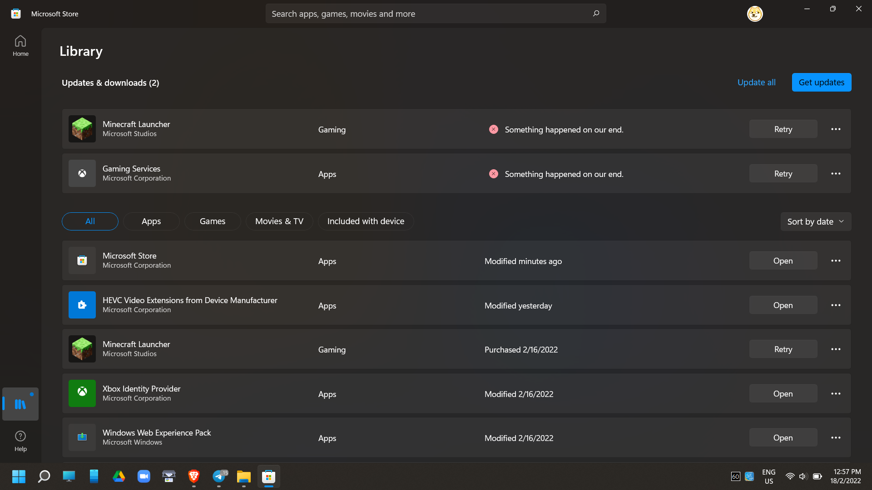This screenshot has width=872, height=490.
Task: Retry Minecraft Launcher failed update
Action: [783, 129]
